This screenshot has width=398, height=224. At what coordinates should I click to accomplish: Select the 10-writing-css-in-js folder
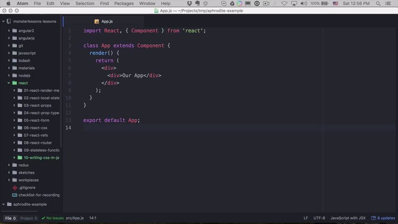(x=42, y=157)
